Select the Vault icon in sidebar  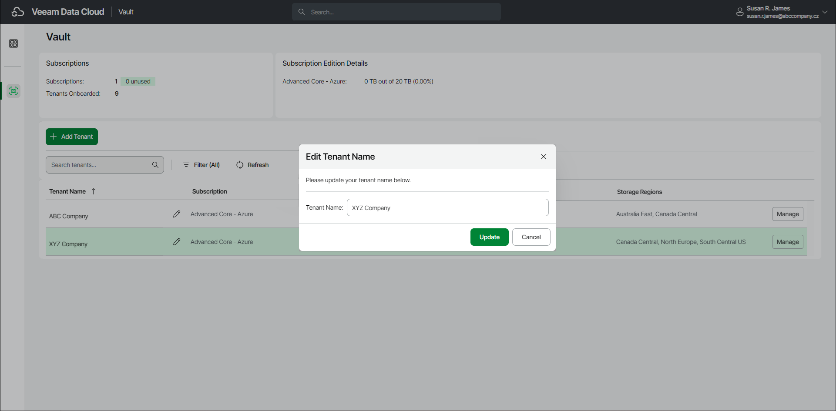point(13,91)
